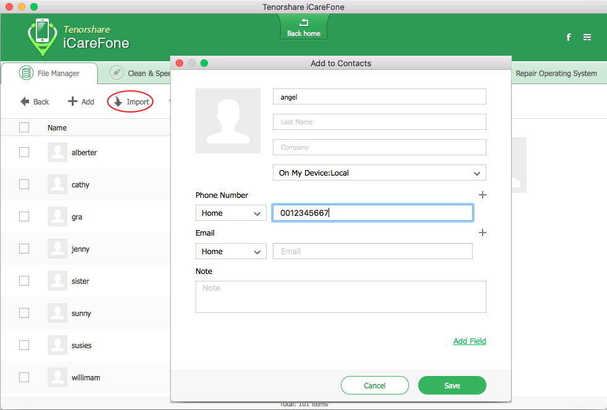Image resolution: width=607 pixels, height=410 pixels.
Task: Click the iCareFone phone logo
Action: click(x=43, y=36)
